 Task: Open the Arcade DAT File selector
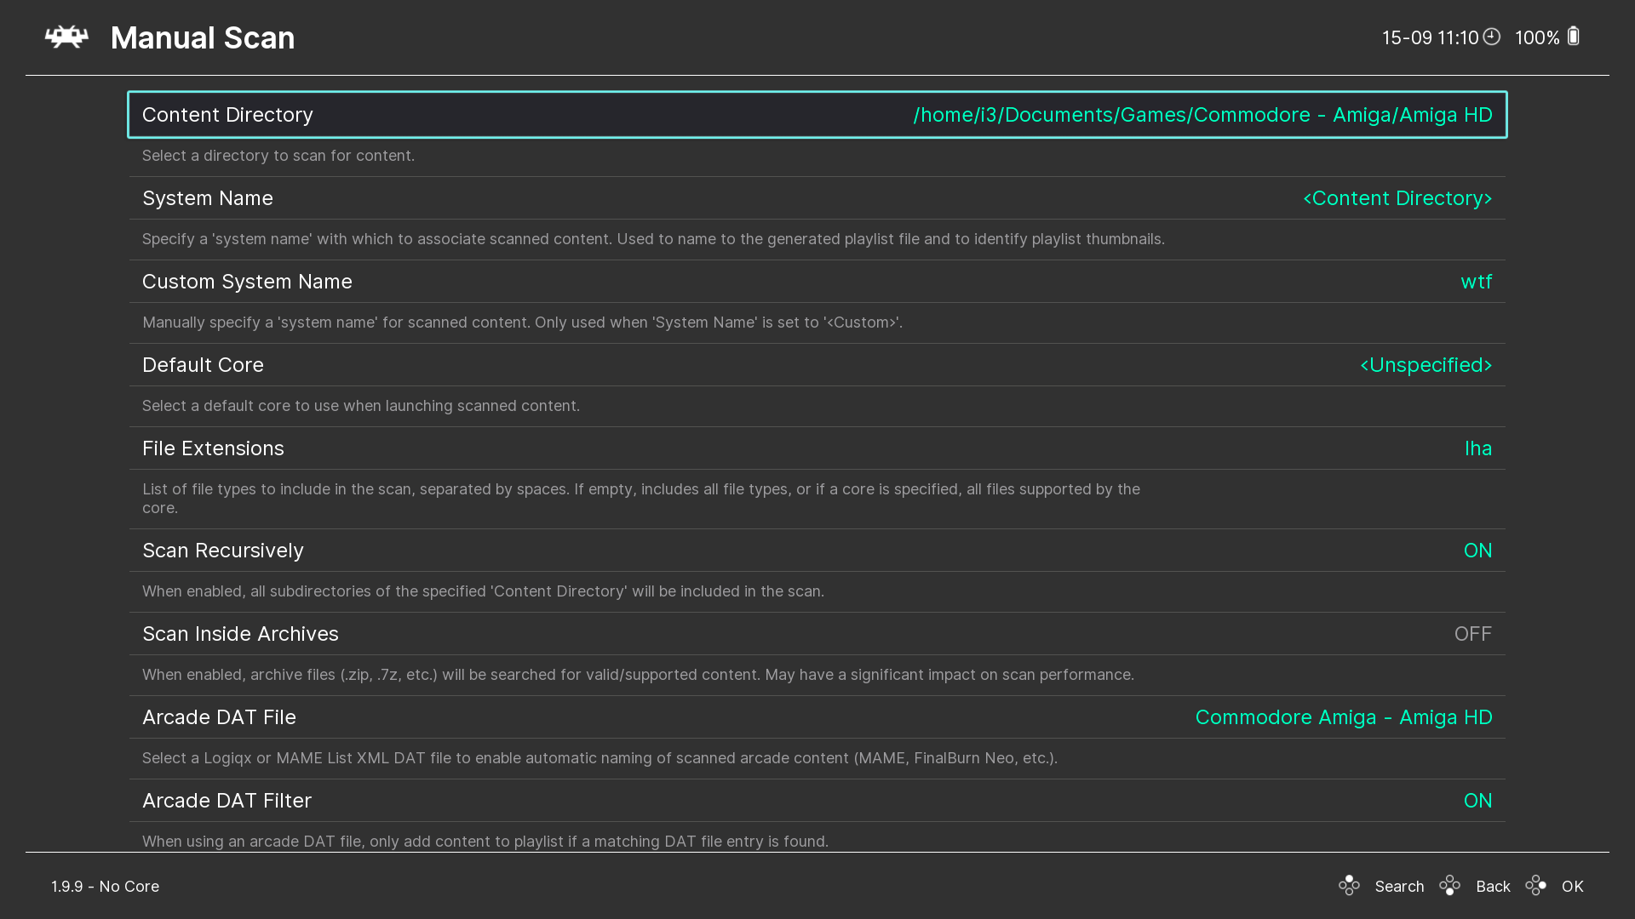1344,717
